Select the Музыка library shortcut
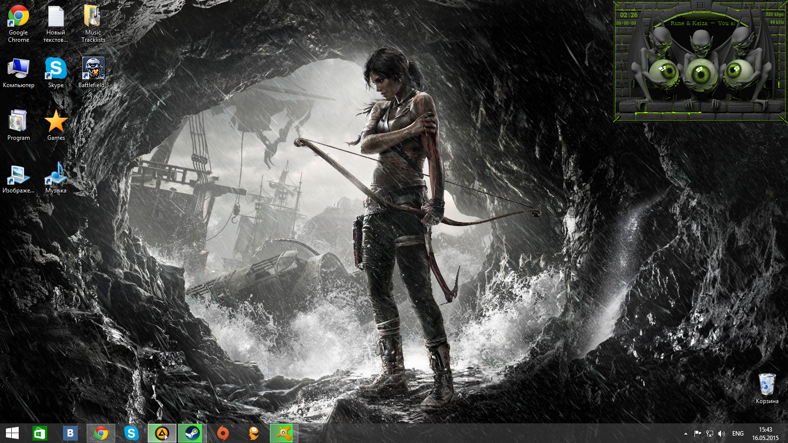The height and width of the screenshot is (443, 788). 56,178
